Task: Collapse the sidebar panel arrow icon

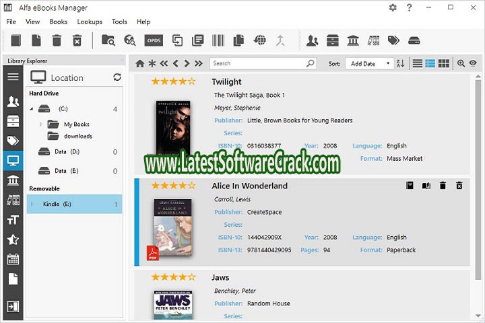Action: pyautogui.click(x=13, y=307)
